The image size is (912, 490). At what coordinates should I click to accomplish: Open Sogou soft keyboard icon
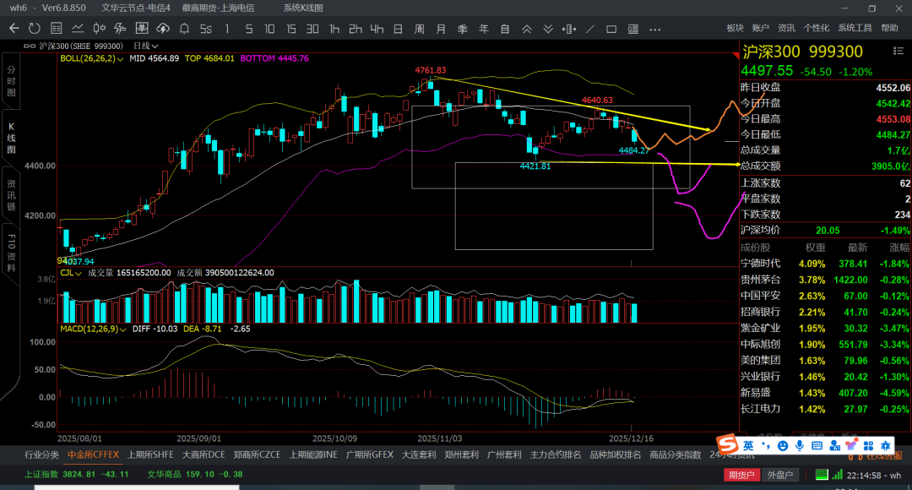(817, 446)
